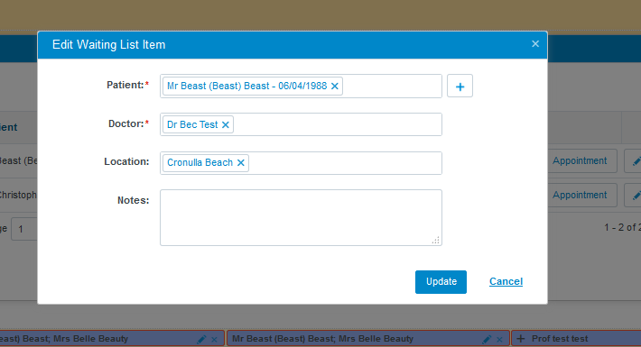Edit leftmost Beast; Mrs Belle Beauty bar

(201, 339)
